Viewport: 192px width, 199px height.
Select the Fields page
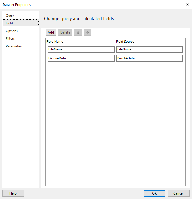tap(21, 23)
